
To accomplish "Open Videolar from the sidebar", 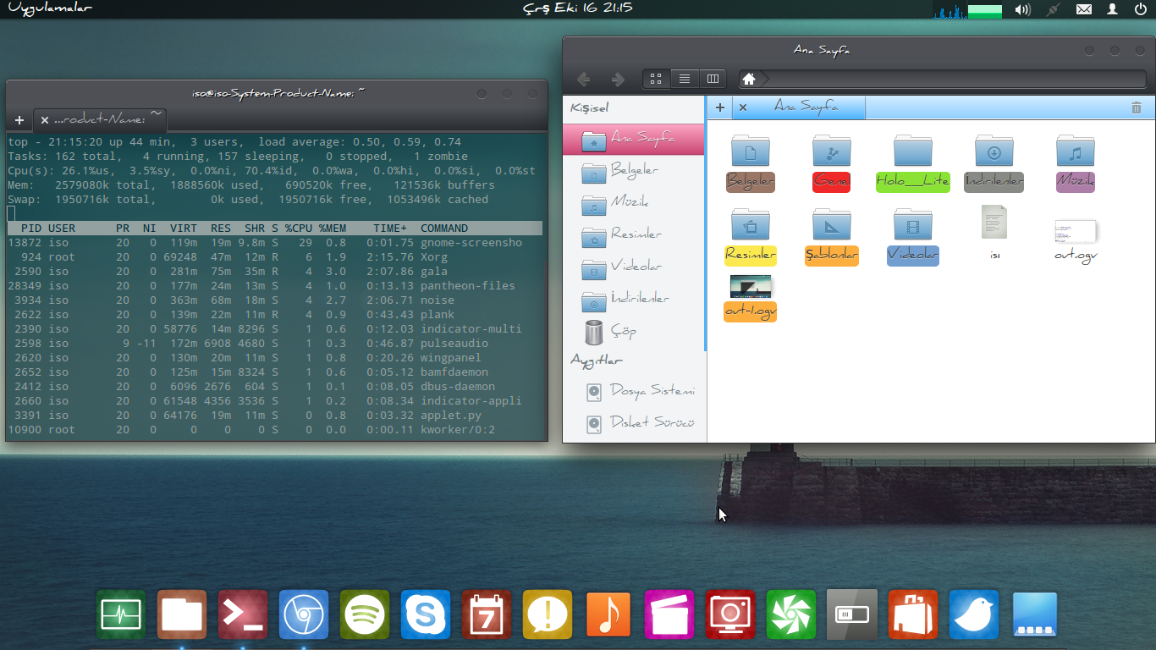I will (633, 267).
